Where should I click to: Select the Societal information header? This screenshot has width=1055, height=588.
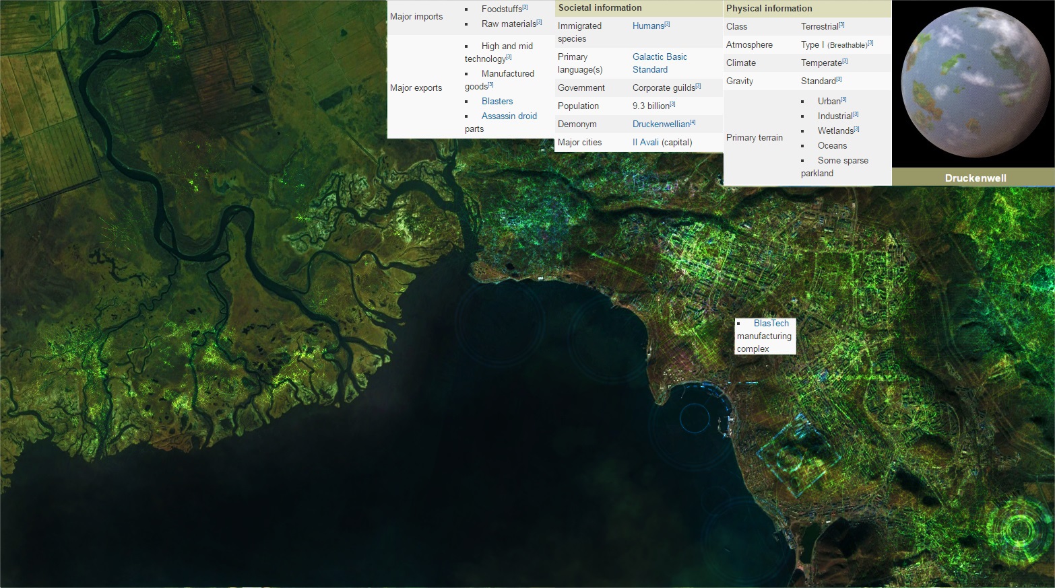[600, 8]
